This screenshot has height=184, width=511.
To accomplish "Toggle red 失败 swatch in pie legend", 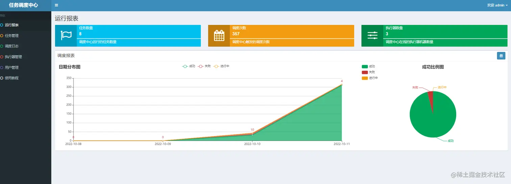I will tap(365, 72).
